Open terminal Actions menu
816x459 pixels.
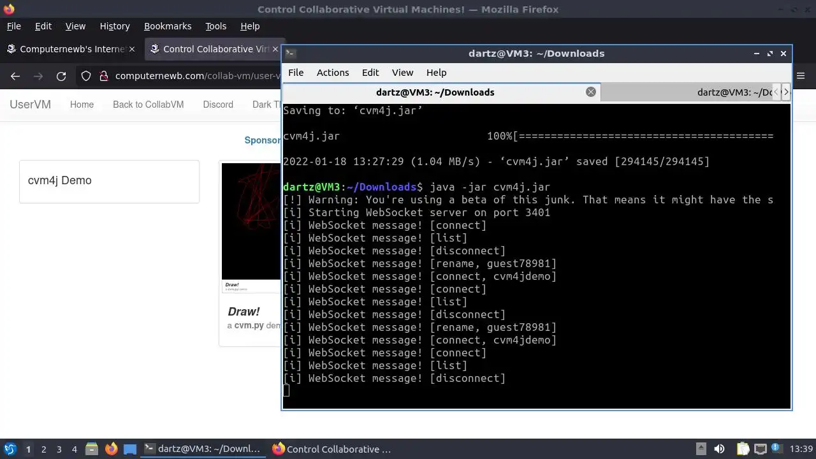pos(333,73)
